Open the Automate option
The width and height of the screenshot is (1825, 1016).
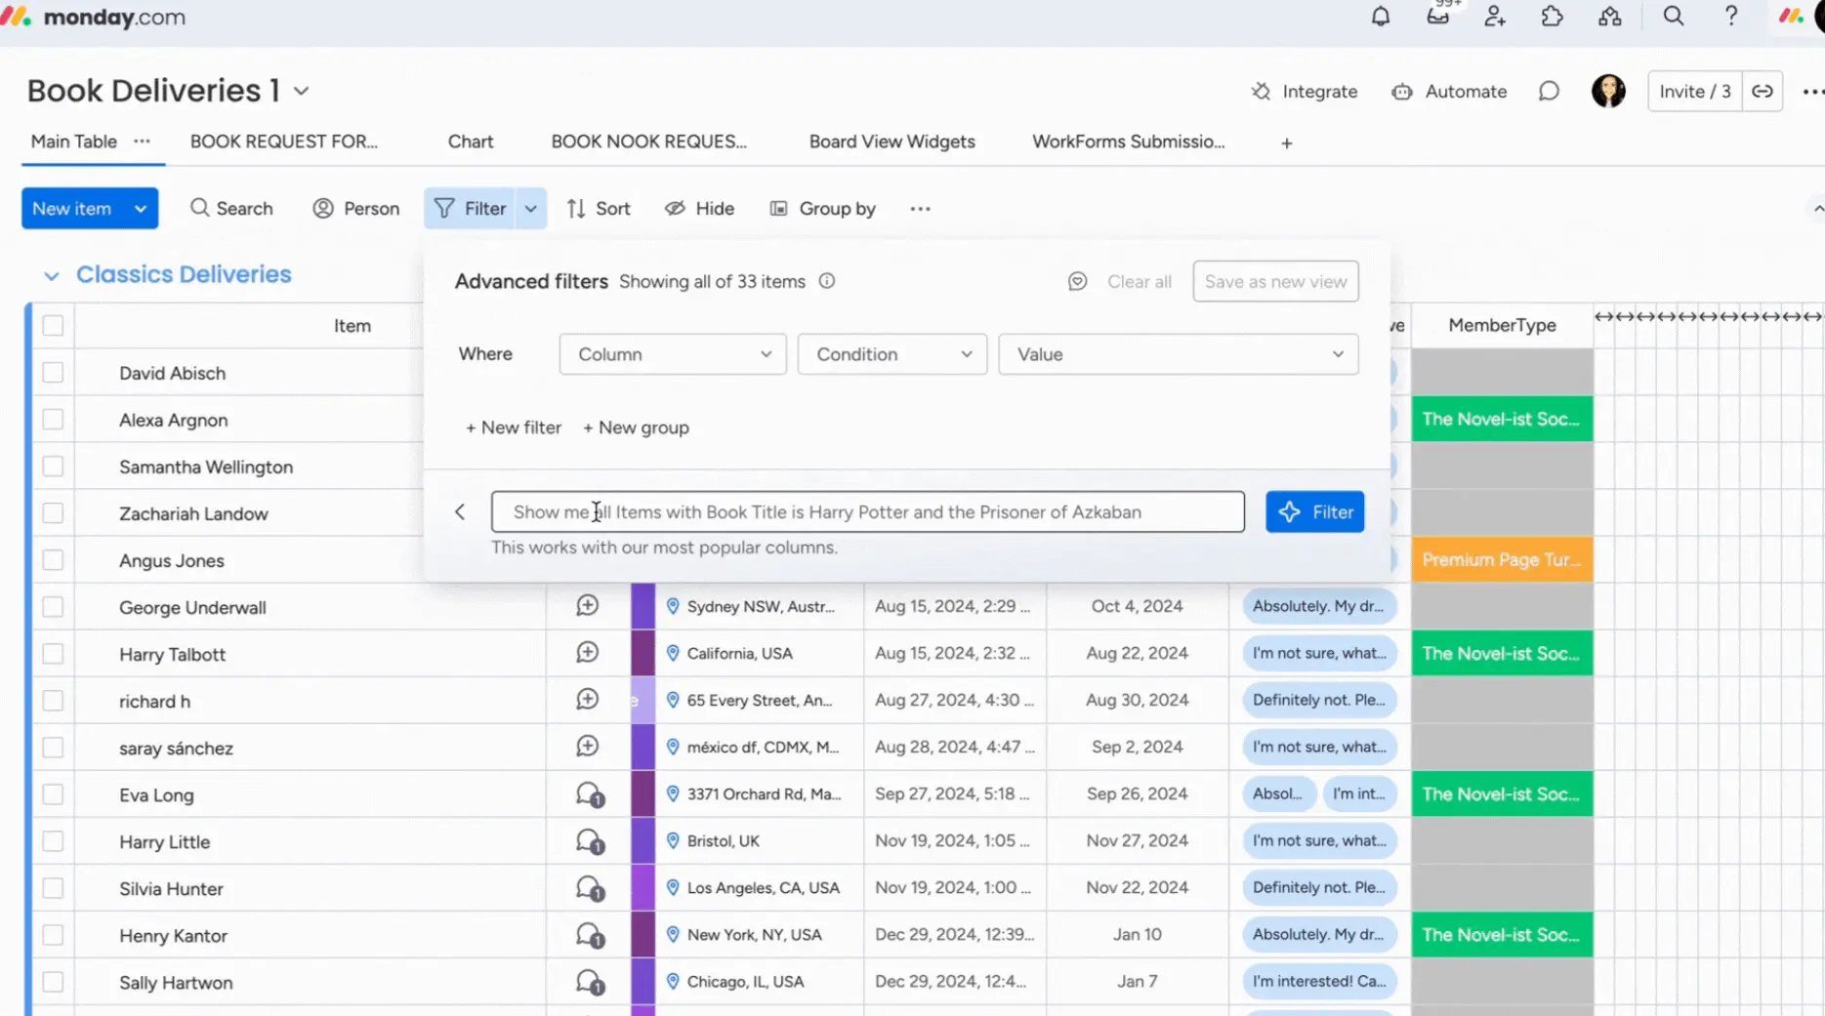click(x=1449, y=92)
